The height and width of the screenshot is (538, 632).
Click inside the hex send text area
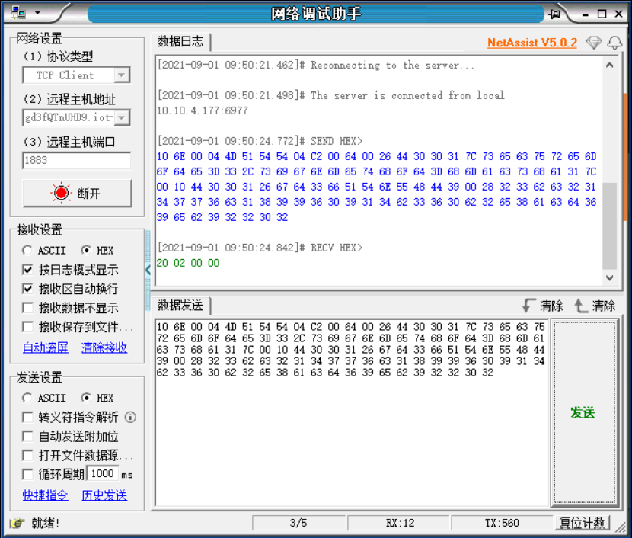[x=352, y=412]
